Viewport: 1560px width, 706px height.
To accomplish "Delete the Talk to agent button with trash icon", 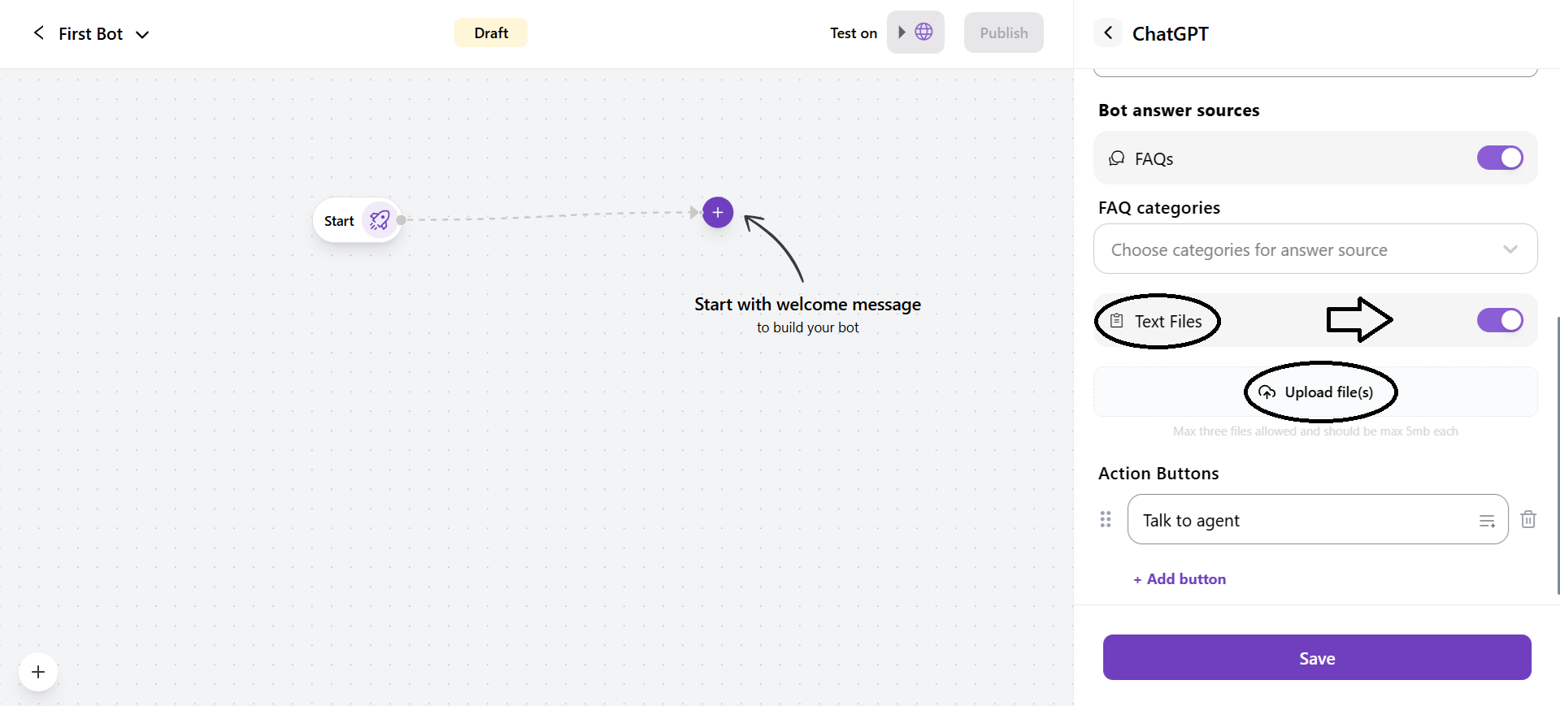I will coord(1528,519).
